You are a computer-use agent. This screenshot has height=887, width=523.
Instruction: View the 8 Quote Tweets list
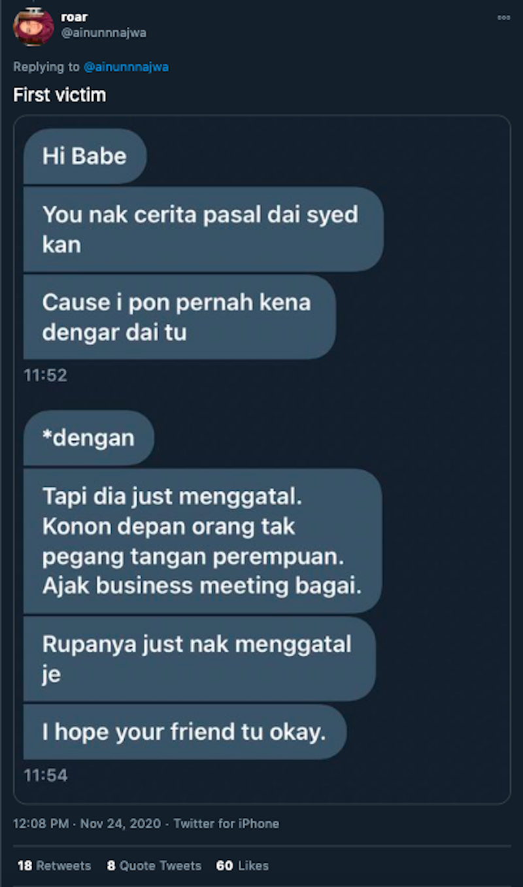point(154,865)
